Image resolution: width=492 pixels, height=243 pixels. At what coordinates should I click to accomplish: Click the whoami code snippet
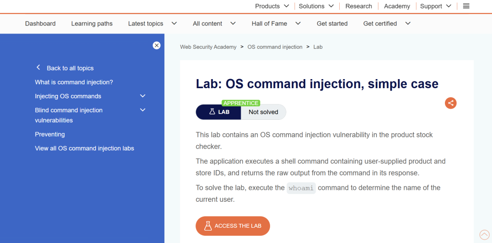[301, 188]
